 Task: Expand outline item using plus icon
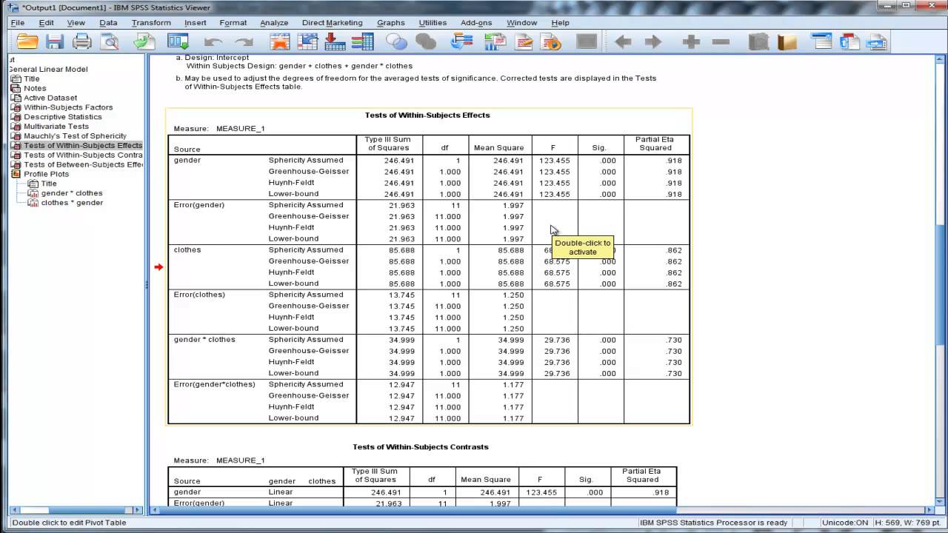coord(691,42)
